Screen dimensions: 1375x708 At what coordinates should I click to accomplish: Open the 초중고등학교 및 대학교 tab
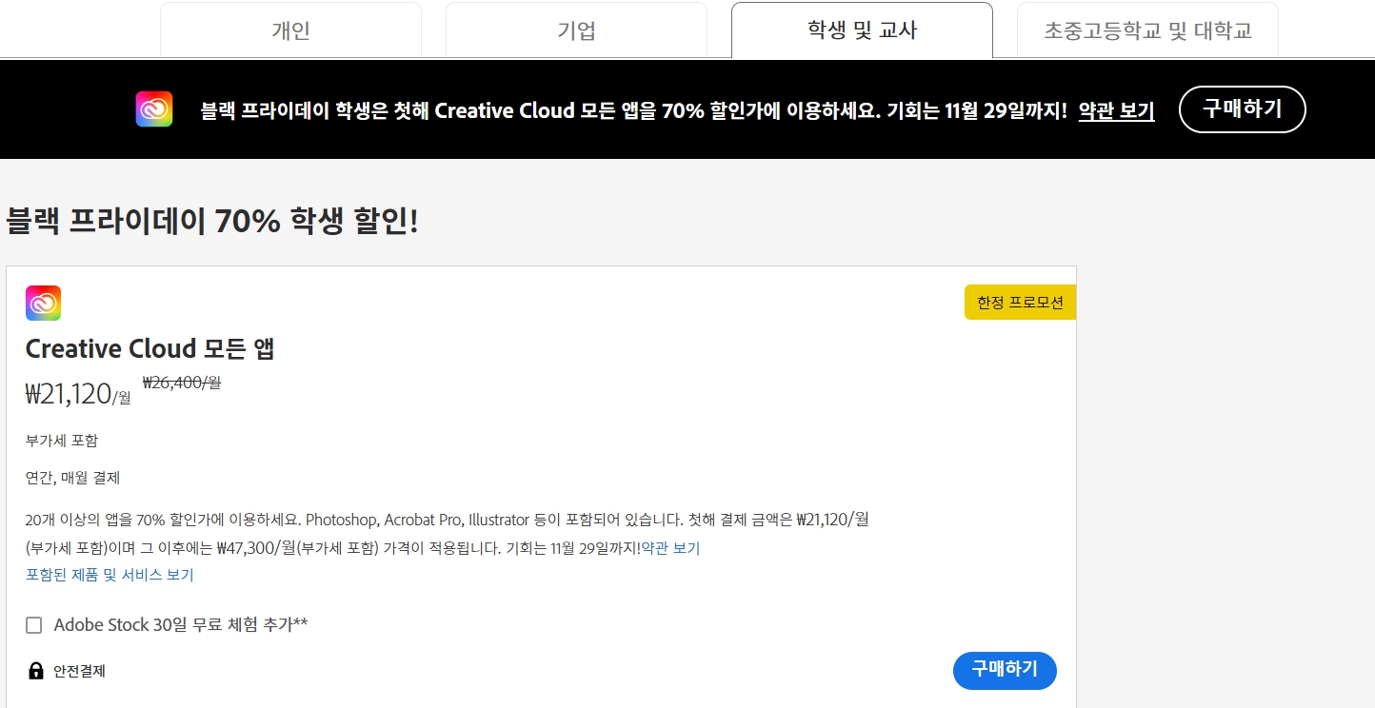[x=1147, y=30]
